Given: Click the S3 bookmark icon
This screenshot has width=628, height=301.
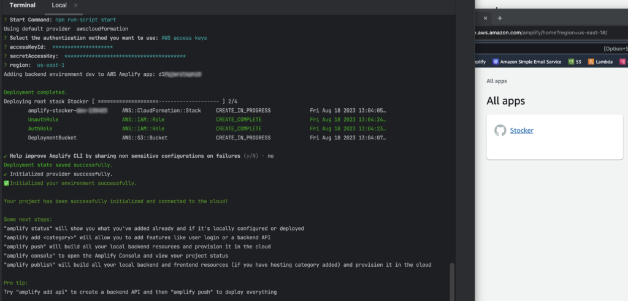Looking at the screenshot, I should click(570, 62).
